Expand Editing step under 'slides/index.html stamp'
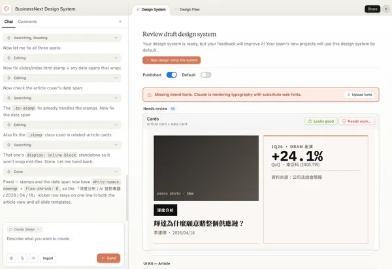 62,78
